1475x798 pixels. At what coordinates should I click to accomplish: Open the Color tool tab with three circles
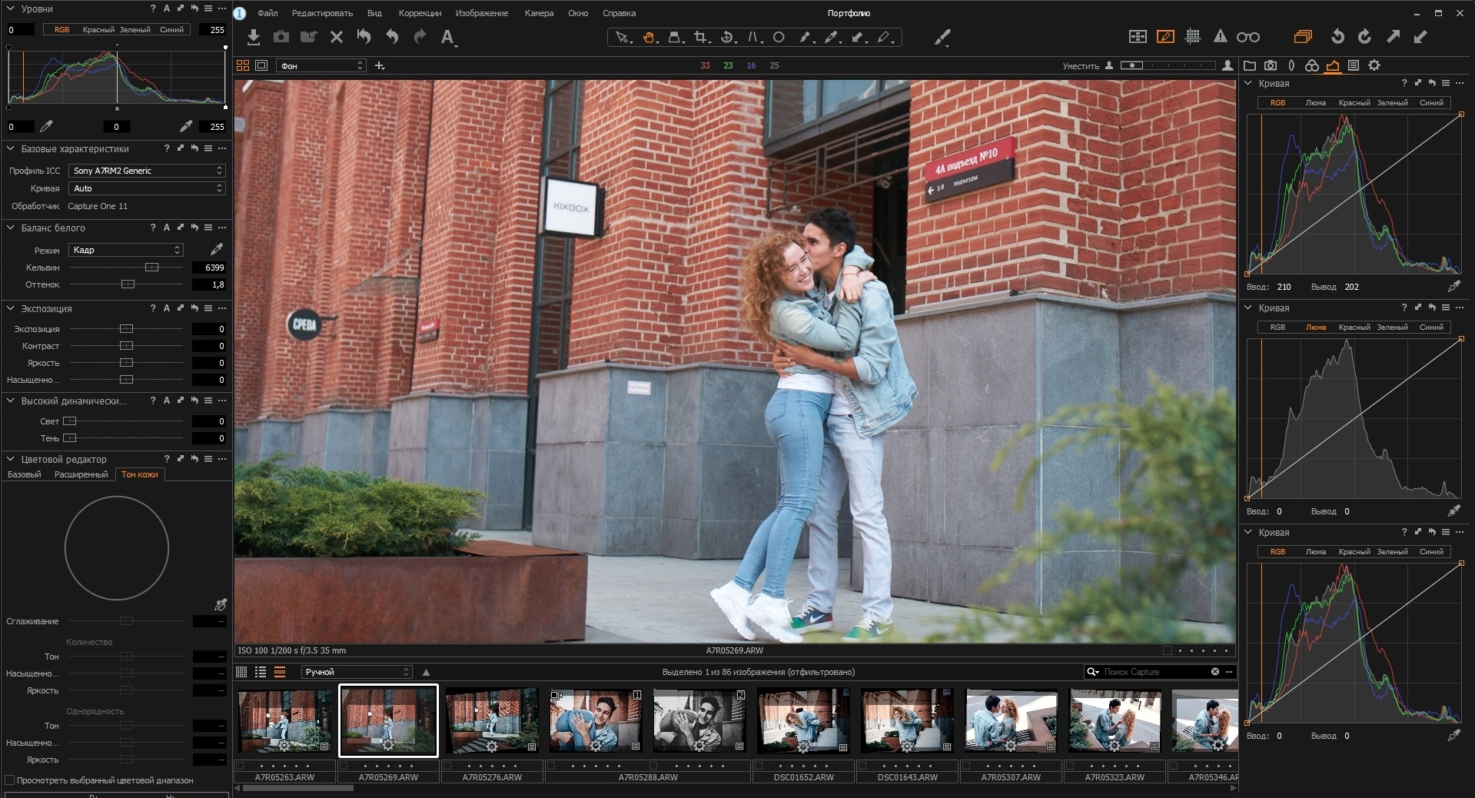click(x=1312, y=65)
